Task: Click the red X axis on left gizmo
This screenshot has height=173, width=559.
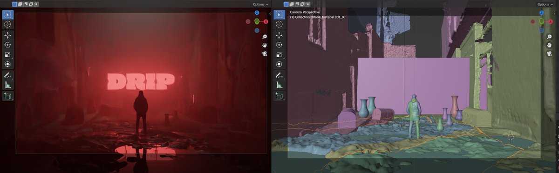Action: [x=266, y=21]
